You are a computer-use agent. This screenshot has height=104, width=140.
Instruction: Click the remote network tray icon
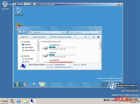(x=106, y=85)
